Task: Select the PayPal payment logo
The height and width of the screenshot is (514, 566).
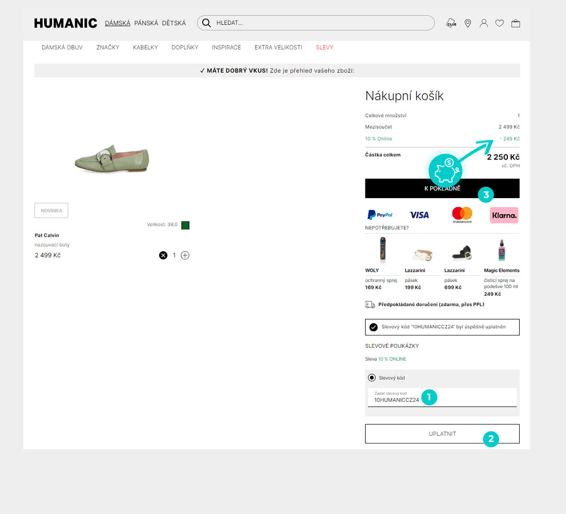Action: pos(380,215)
